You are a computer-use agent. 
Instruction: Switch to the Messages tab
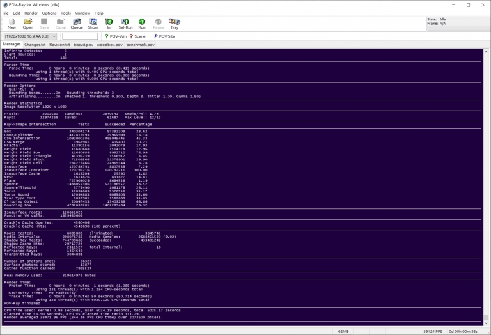(x=12, y=45)
